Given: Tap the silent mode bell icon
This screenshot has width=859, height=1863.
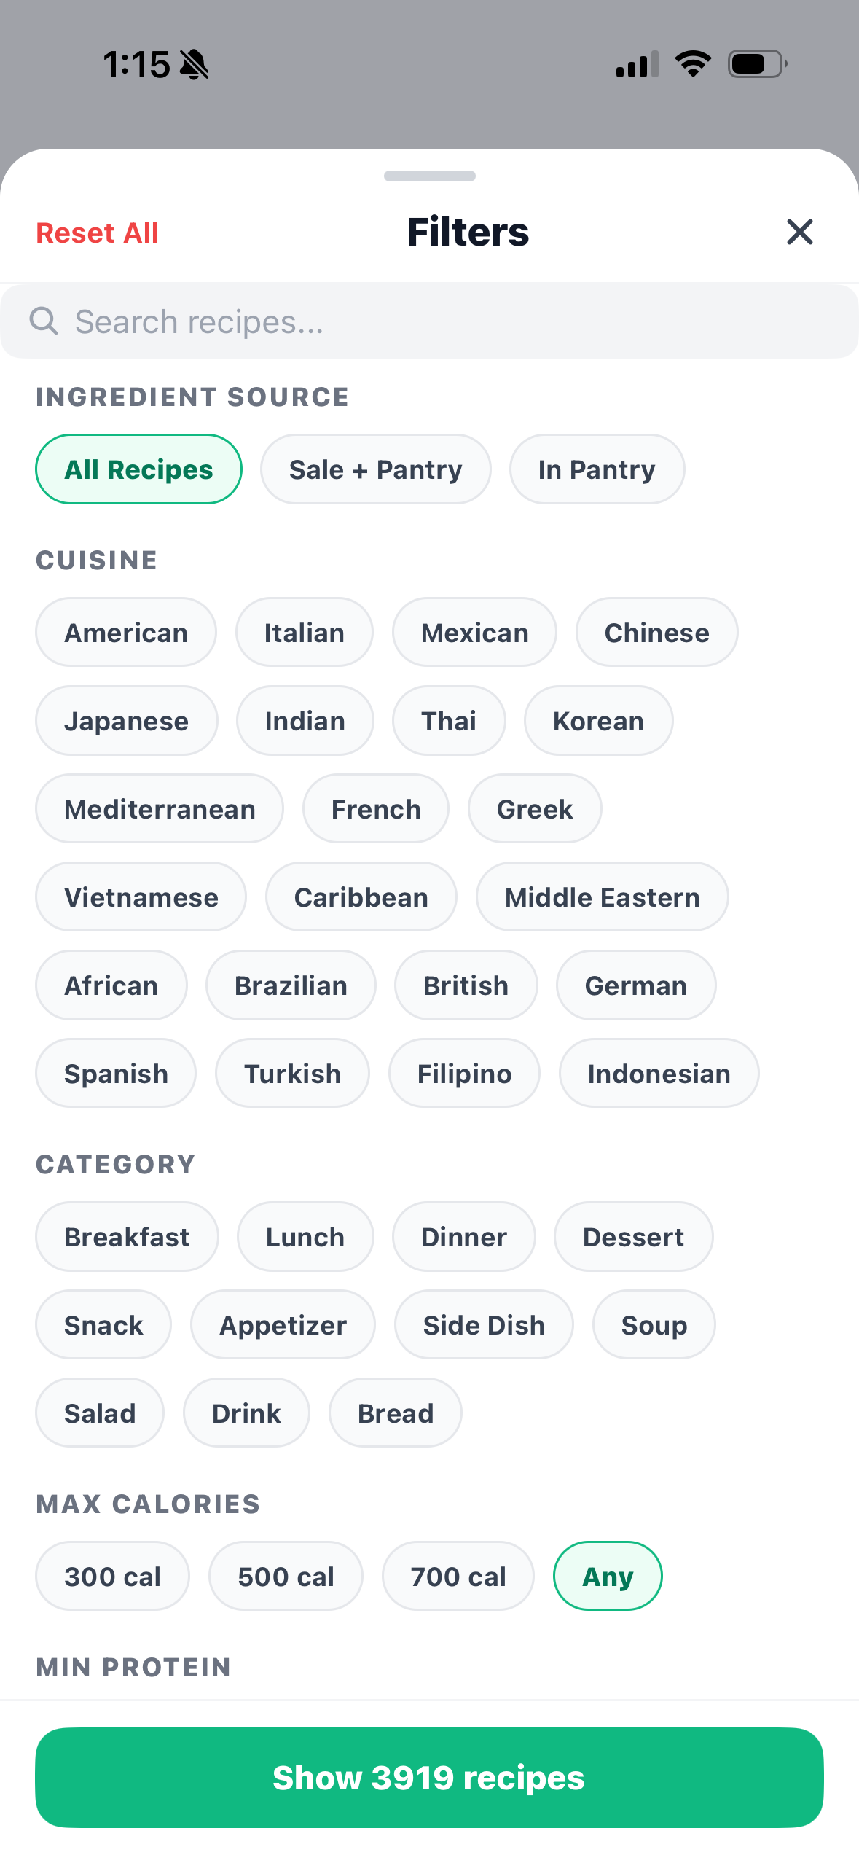Looking at the screenshot, I should (195, 65).
